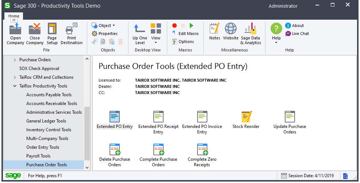
Task: Collapse the TaiRox Productivity Tools node
Action: coord(15,86)
